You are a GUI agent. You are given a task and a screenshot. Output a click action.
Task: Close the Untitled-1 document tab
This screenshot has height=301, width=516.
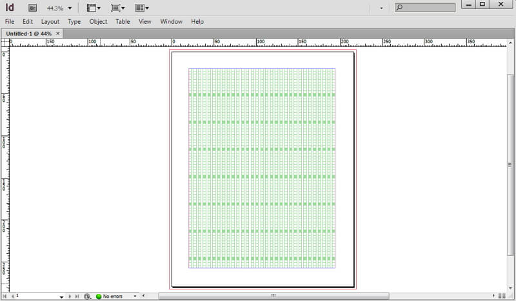click(58, 33)
